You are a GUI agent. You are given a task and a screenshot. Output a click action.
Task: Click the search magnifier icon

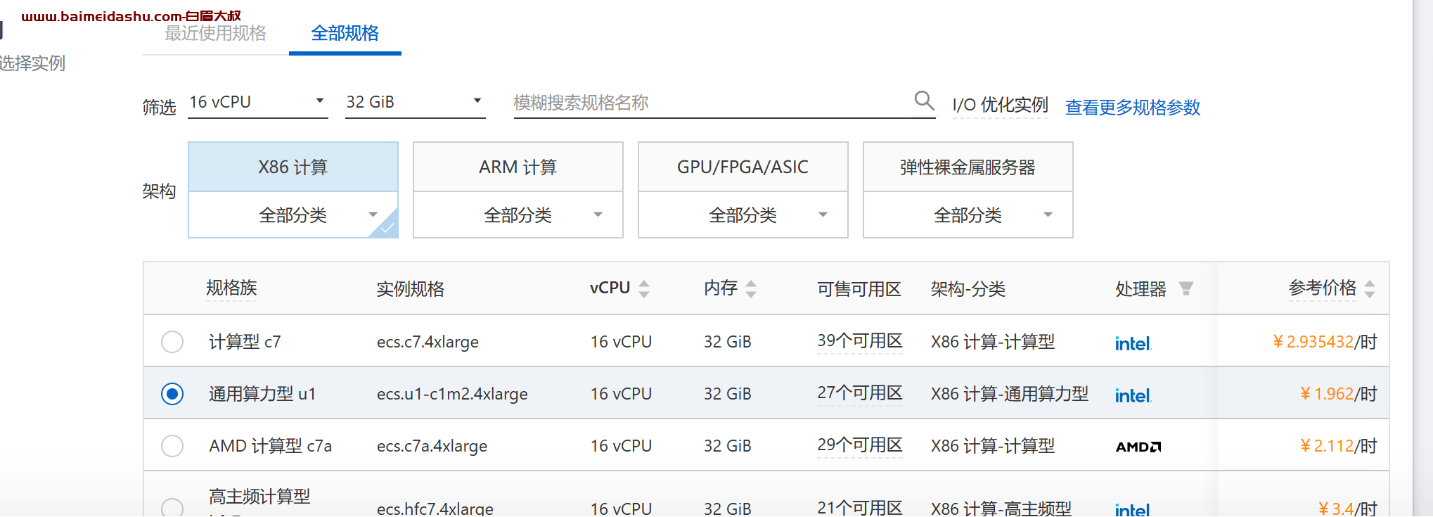(924, 101)
